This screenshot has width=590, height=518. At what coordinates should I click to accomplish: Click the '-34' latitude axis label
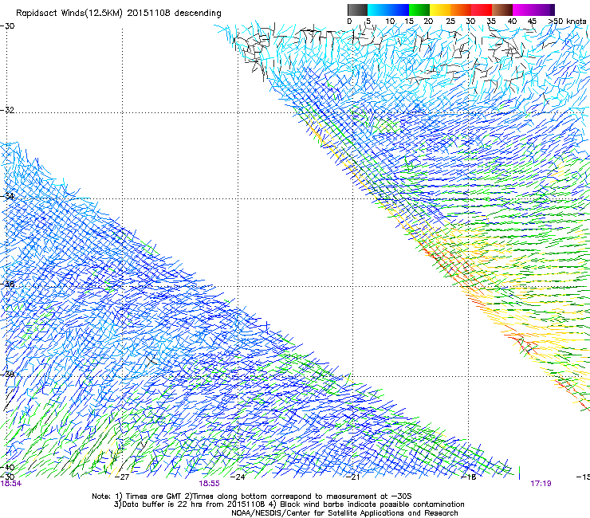pos(7,196)
